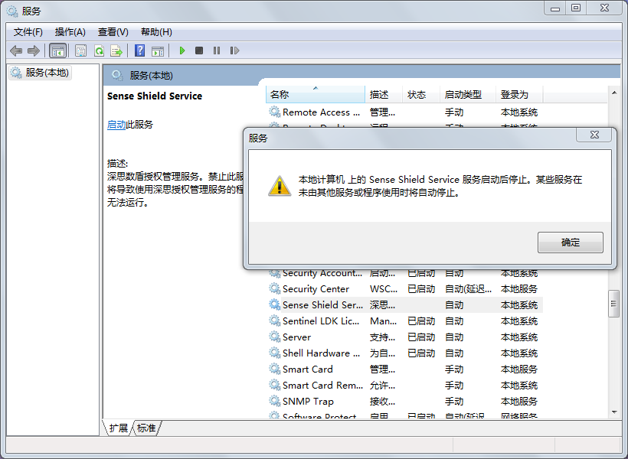The width and height of the screenshot is (628, 459).
Task: Switch to the 标准 tab
Action: coord(146,428)
